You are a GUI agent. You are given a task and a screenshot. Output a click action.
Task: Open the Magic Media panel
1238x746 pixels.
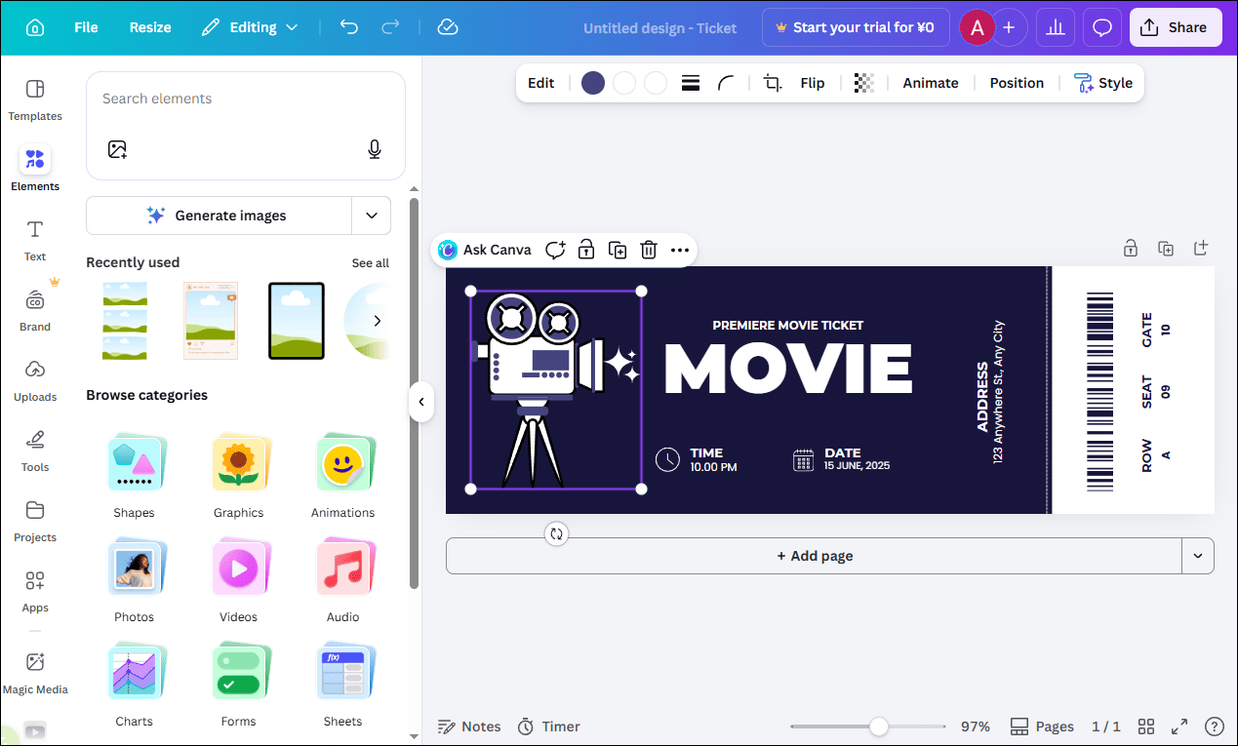coord(34,673)
